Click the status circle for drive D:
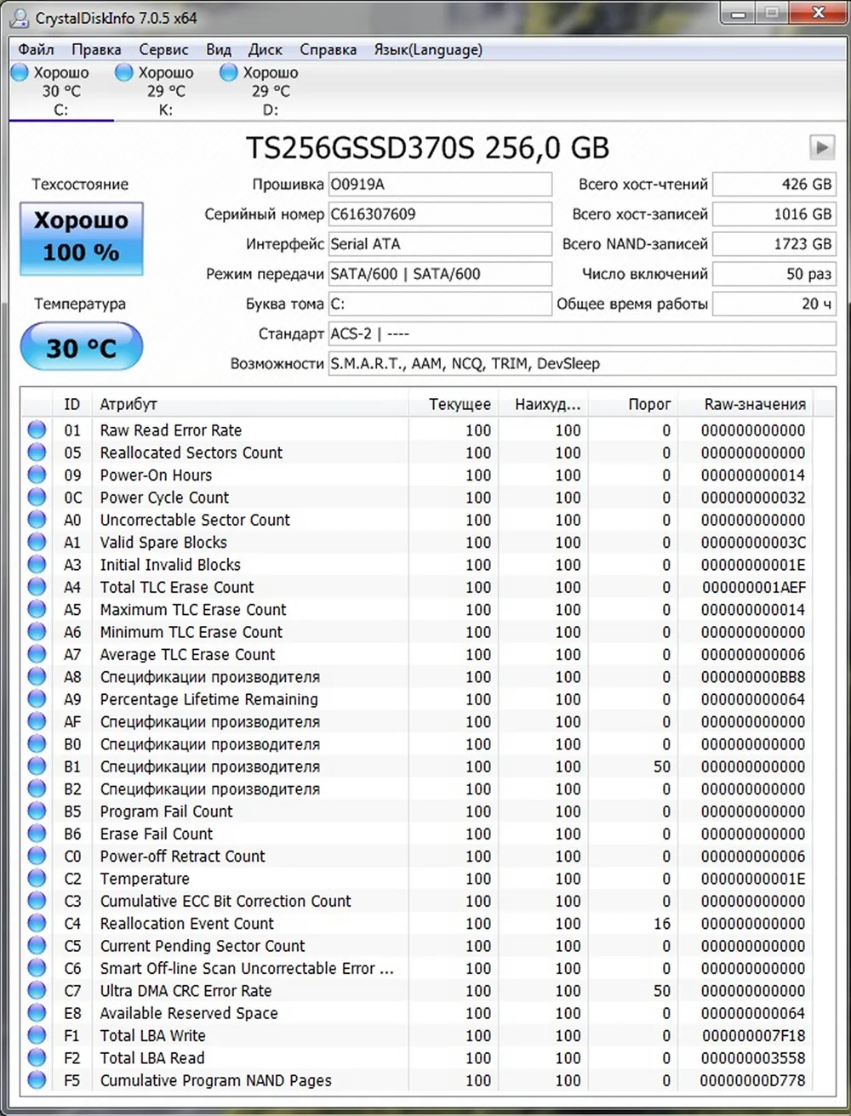 click(x=228, y=72)
